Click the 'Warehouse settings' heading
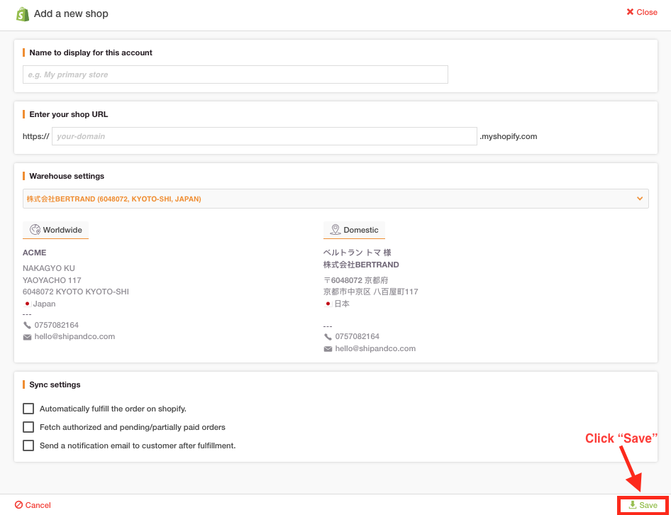The height and width of the screenshot is (515, 671). tap(67, 176)
